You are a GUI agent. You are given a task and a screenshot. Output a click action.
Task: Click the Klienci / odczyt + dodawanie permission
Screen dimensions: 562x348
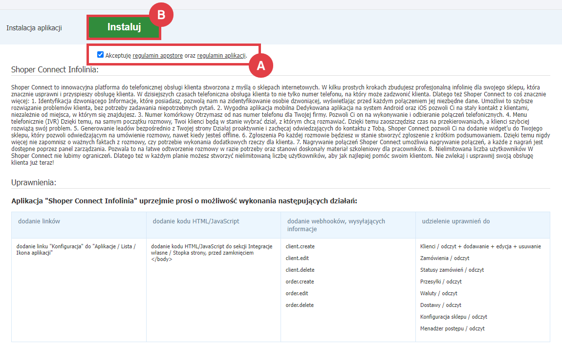pos(481,246)
